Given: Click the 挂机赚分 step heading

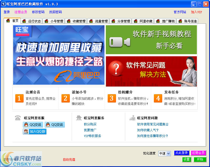Looking at the screenshot, I should tap(125, 92).
